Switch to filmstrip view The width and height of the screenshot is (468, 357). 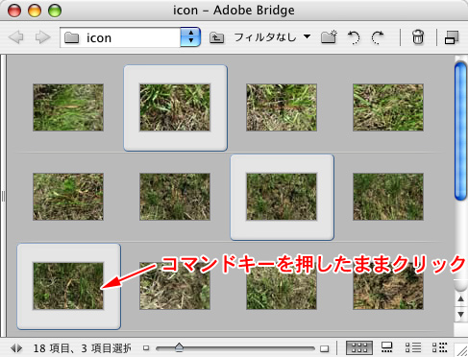[386, 347]
